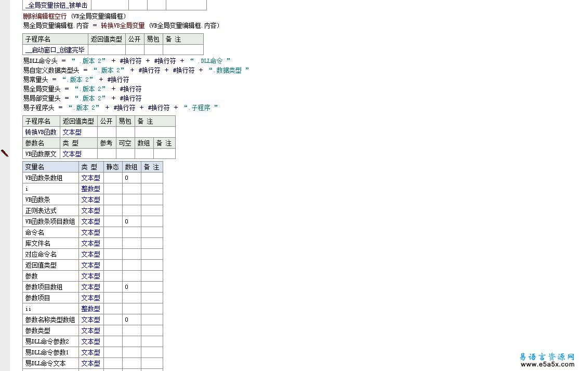The image size is (579, 371).
Task: Select variable 参数项目数组 cell
Action: 50,287
